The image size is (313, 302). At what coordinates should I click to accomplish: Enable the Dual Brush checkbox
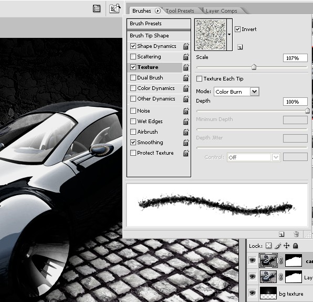133,77
